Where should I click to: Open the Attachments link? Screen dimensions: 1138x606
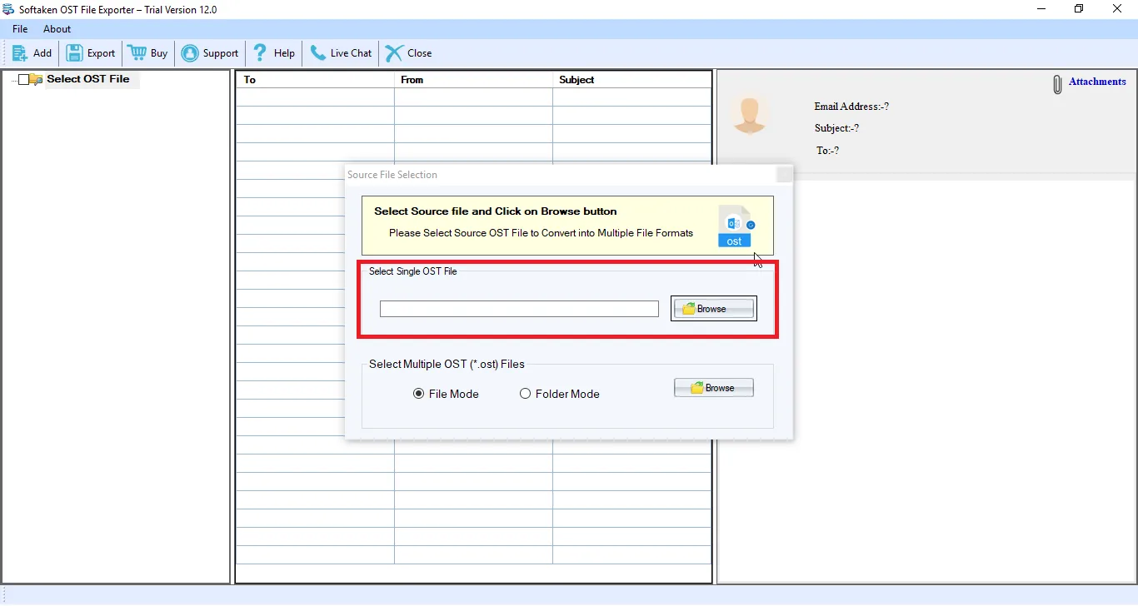[x=1097, y=82]
